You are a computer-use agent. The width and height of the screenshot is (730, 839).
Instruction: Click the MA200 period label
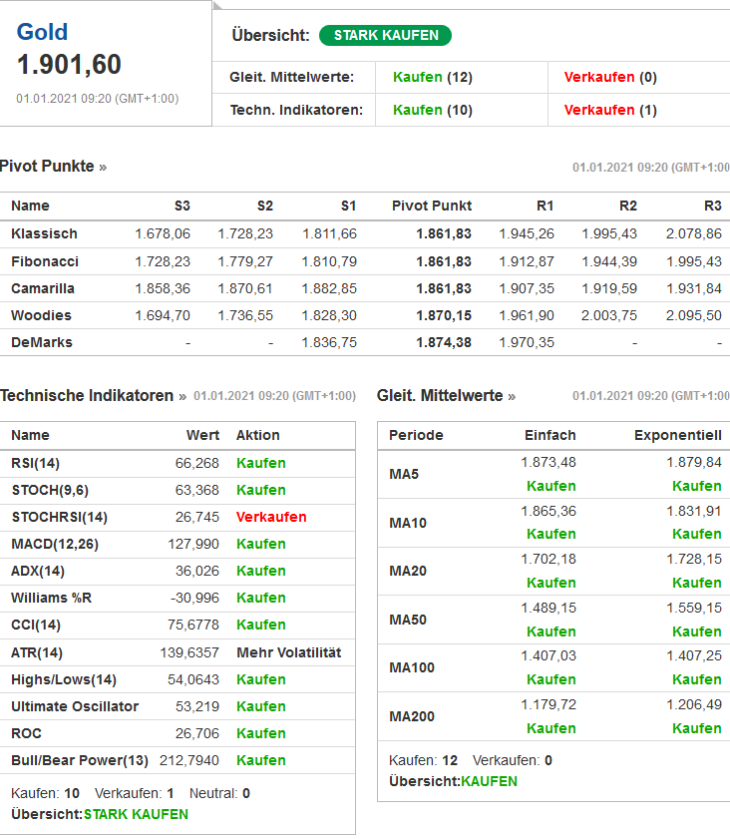pyautogui.click(x=411, y=716)
